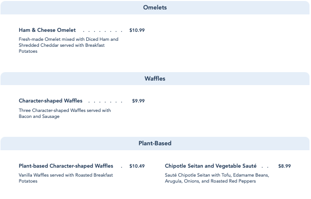This screenshot has height=199, width=311.
Task: Click the Three Character-shaped Waffles description
Action: point(65,110)
